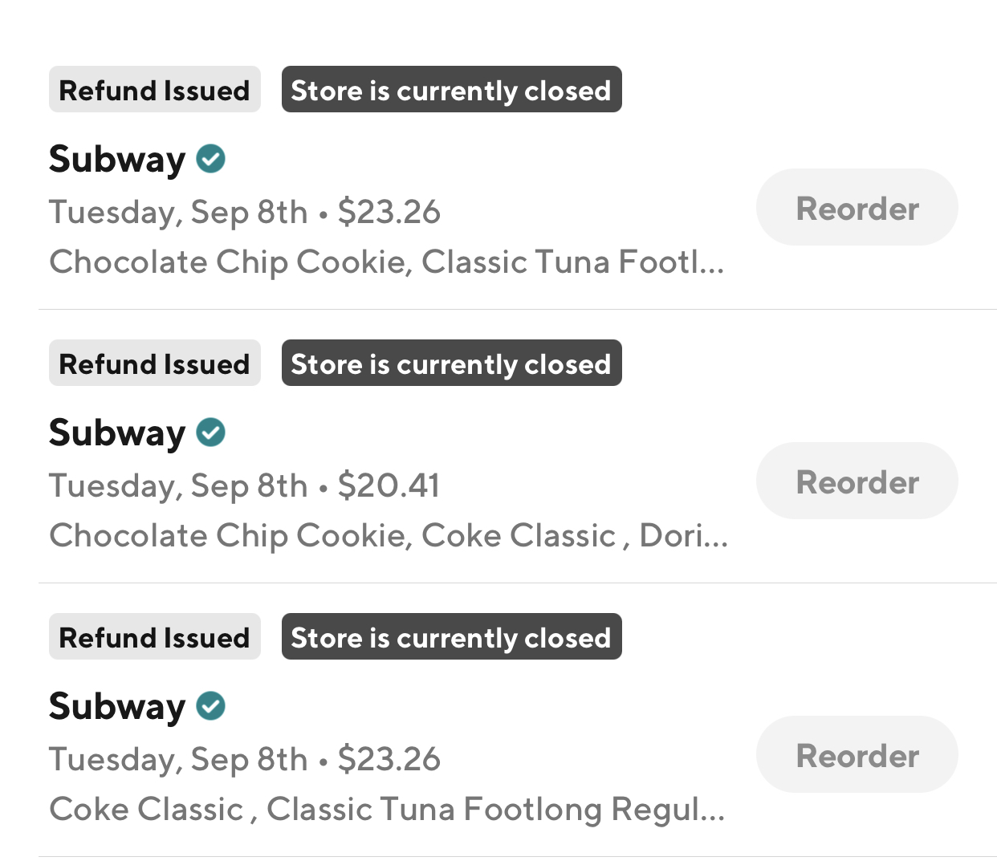997x865 pixels.
Task: Click verified checkmark on top Subway order
Action: [211, 159]
